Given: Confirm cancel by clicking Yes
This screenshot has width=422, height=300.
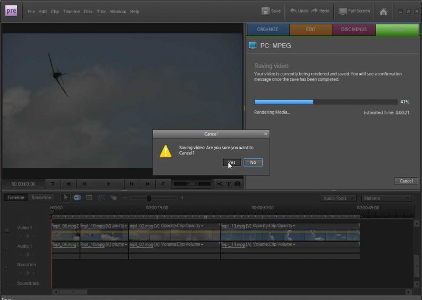Looking at the screenshot, I should point(232,162).
